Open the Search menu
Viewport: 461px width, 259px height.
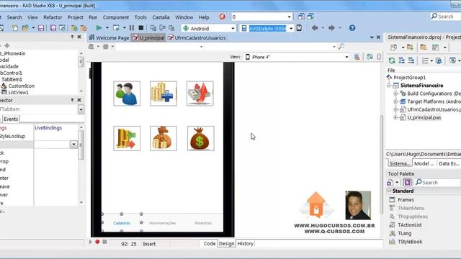click(14, 17)
